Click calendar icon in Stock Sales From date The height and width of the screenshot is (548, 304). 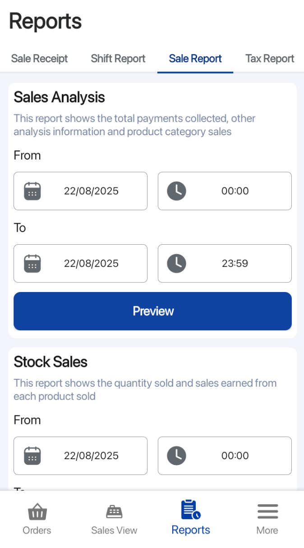[32, 456]
